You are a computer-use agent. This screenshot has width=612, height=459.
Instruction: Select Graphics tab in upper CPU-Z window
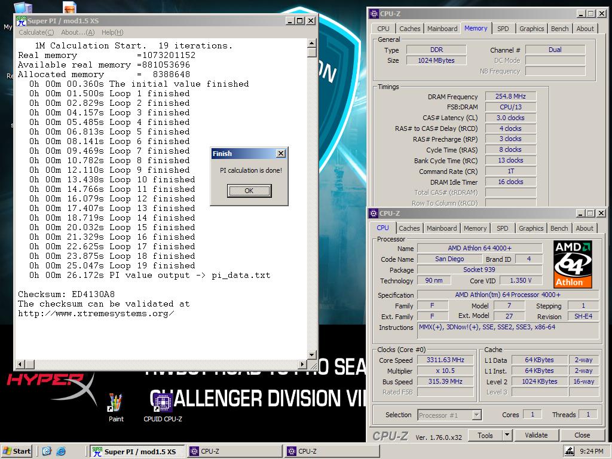(x=531, y=29)
